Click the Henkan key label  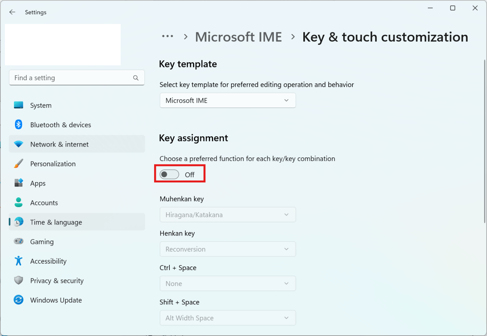[177, 233]
